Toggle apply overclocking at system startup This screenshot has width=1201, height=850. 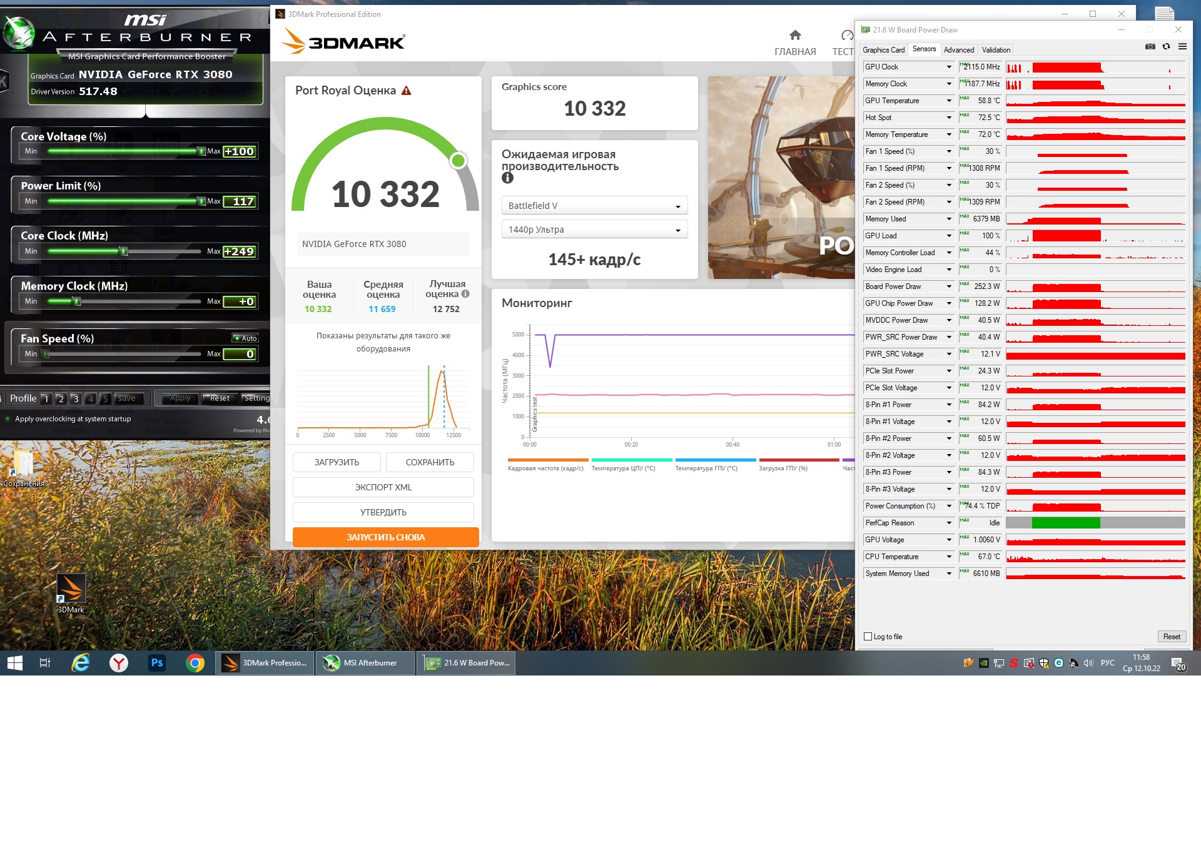8,419
